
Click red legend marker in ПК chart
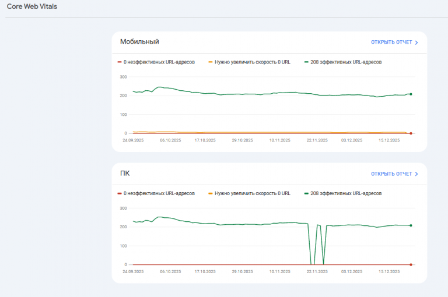(x=120, y=193)
